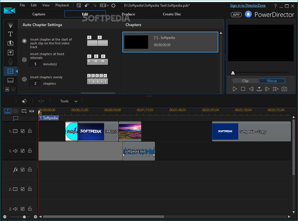The height and width of the screenshot is (221, 298).
Task: Take a snapshot with the camera icon
Action: (x=284, y=89)
